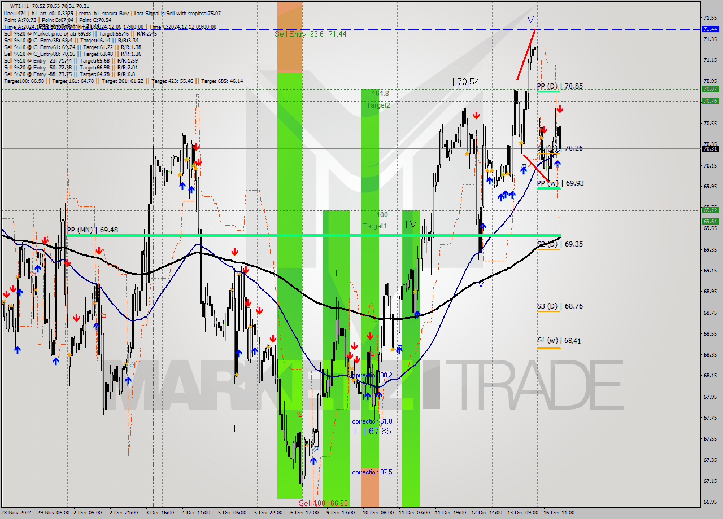Click the 'S3 (D) | 68.76' support label

pos(560,306)
